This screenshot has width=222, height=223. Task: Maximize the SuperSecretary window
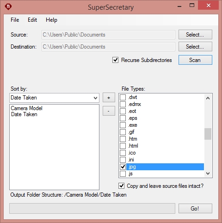[192, 6]
